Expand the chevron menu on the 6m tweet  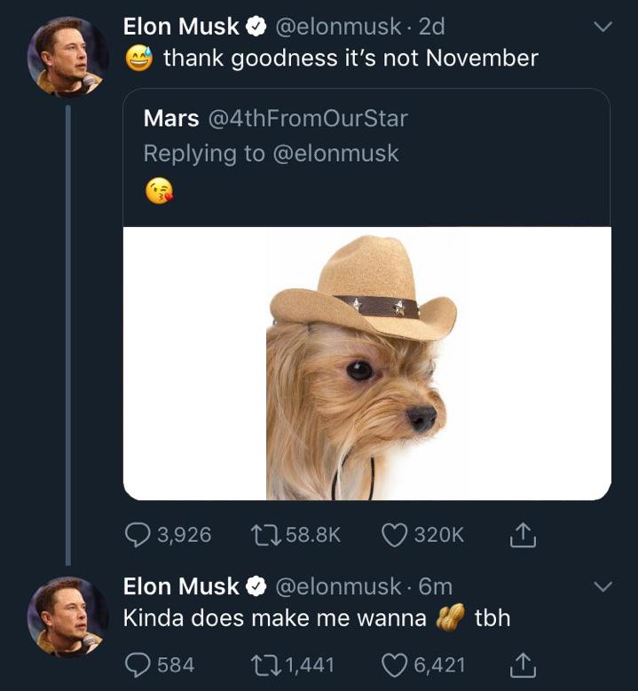[603, 587]
